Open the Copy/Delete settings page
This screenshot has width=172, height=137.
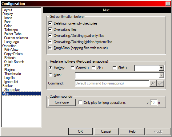[13, 54]
